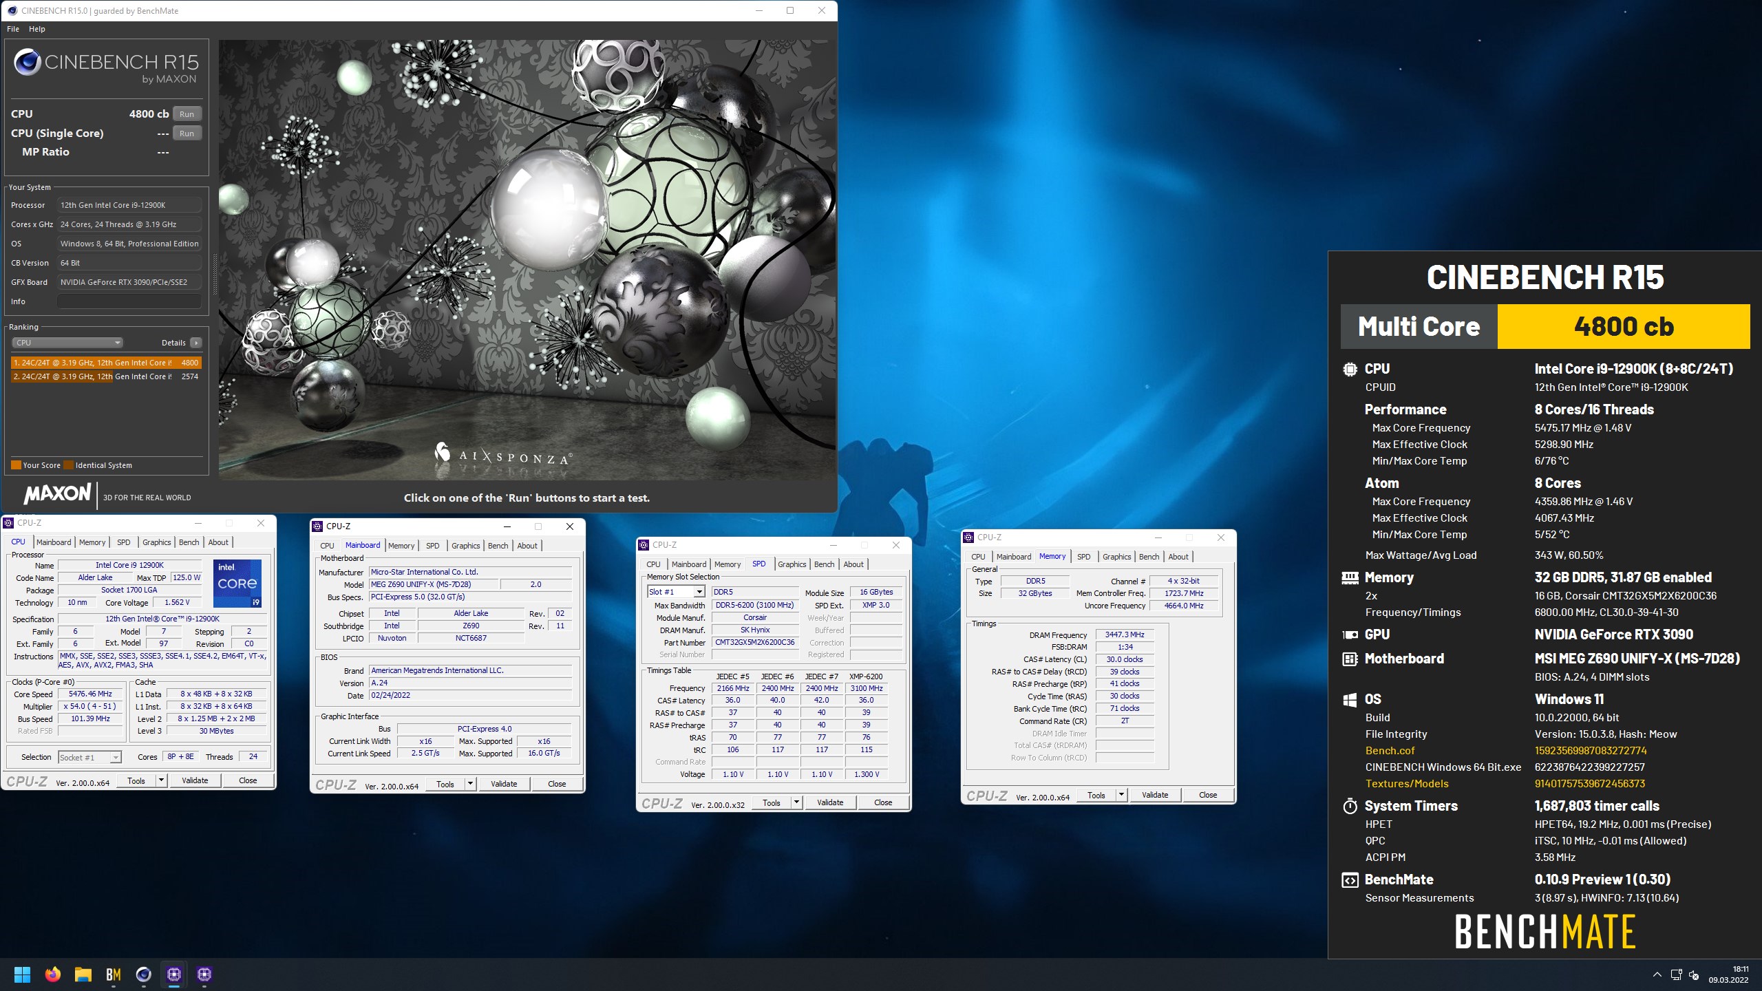Image resolution: width=1762 pixels, height=991 pixels.
Task: Switch to Graphics tab in CPU-Z Mainboard window
Action: pos(465,546)
